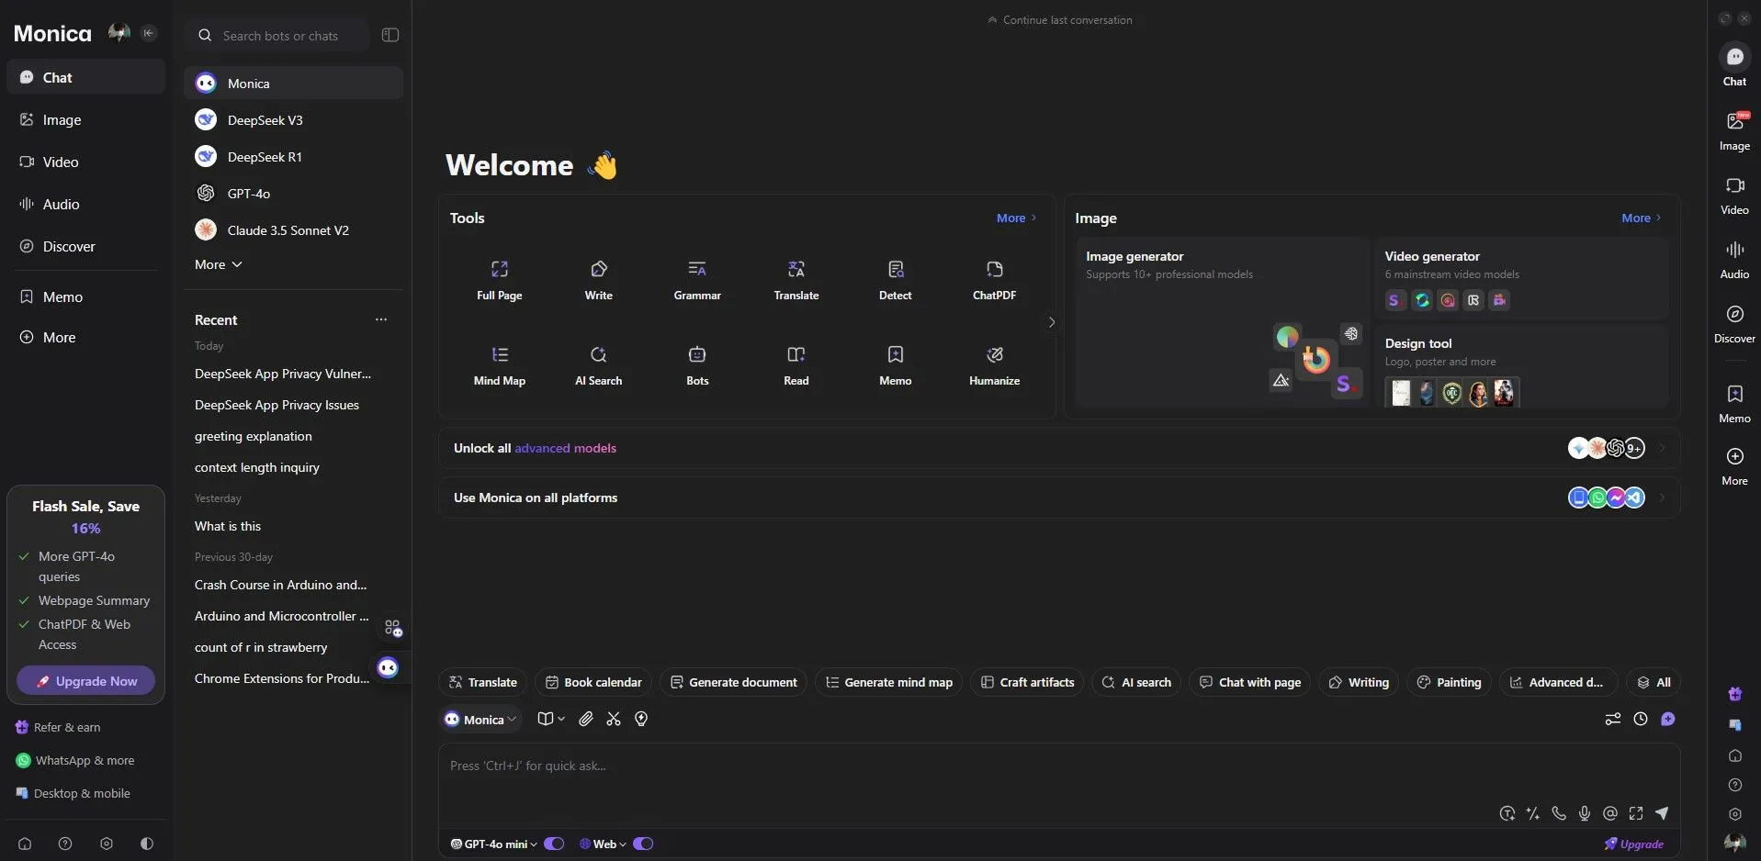The image size is (1761, 861).
Task: Switch to the Image section in sidebar
Action: tap(62, 120)
